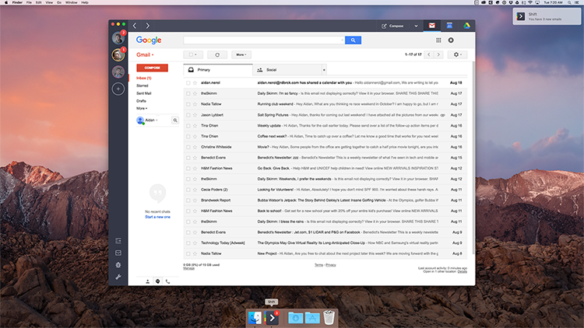
Task: Open the phone calls tab in chat
Action: point(167,281)
